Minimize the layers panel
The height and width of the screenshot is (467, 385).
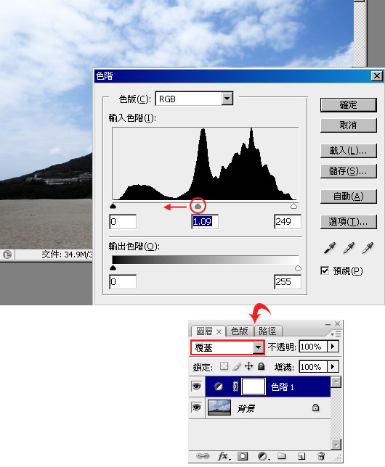coord(328,324)
